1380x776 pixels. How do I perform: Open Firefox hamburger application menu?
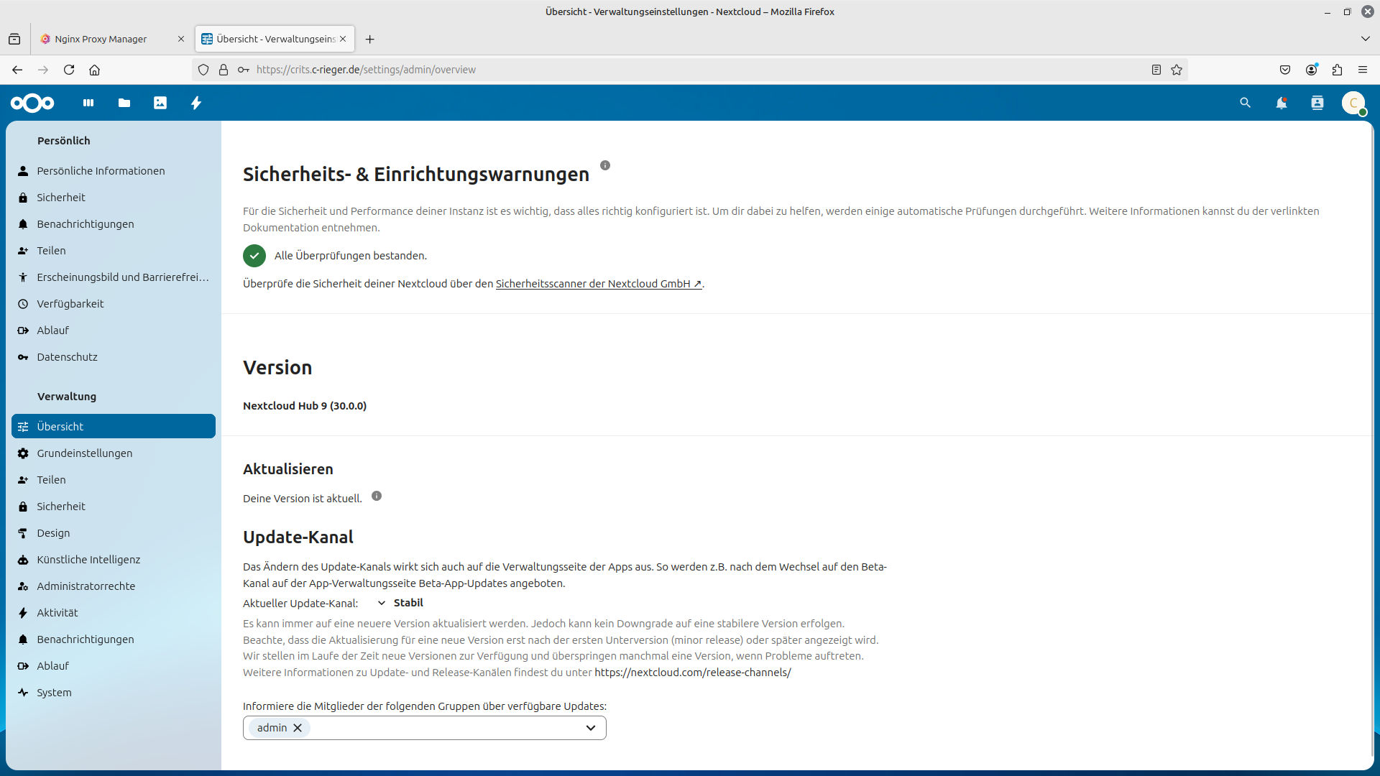pos(1363,70)
